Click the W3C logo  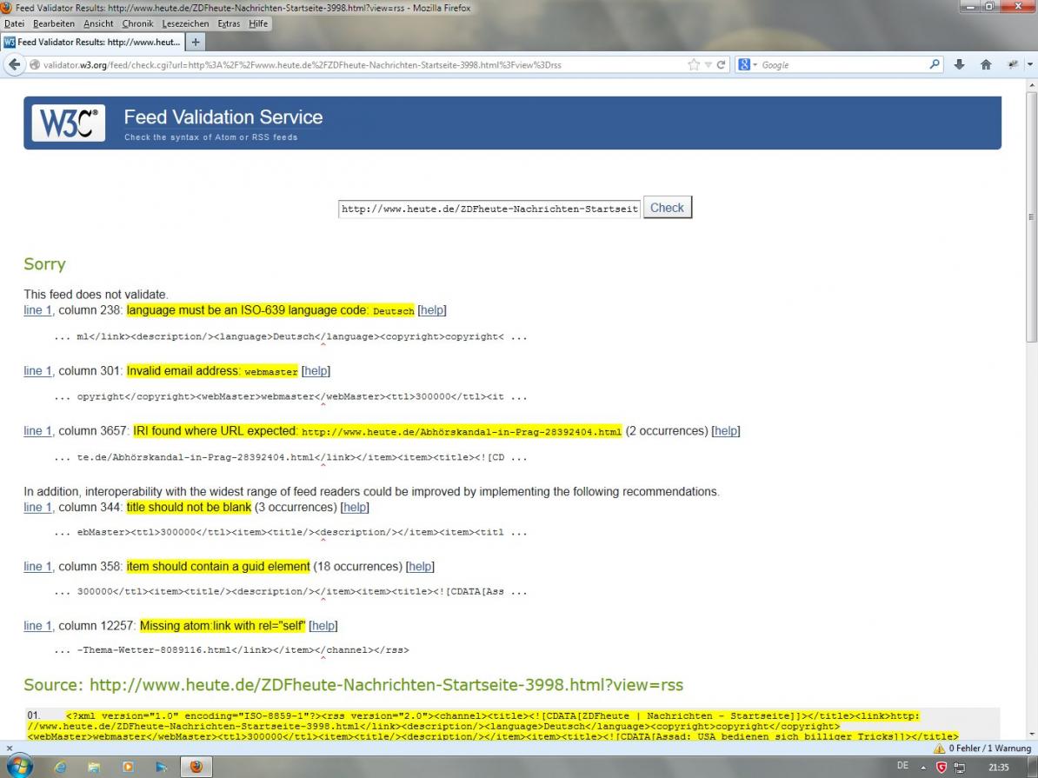pyautogui.click(x=69, y=123)
